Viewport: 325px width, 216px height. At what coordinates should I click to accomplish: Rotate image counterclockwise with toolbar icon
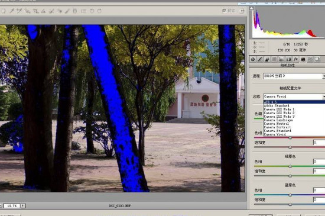(92, 11)
